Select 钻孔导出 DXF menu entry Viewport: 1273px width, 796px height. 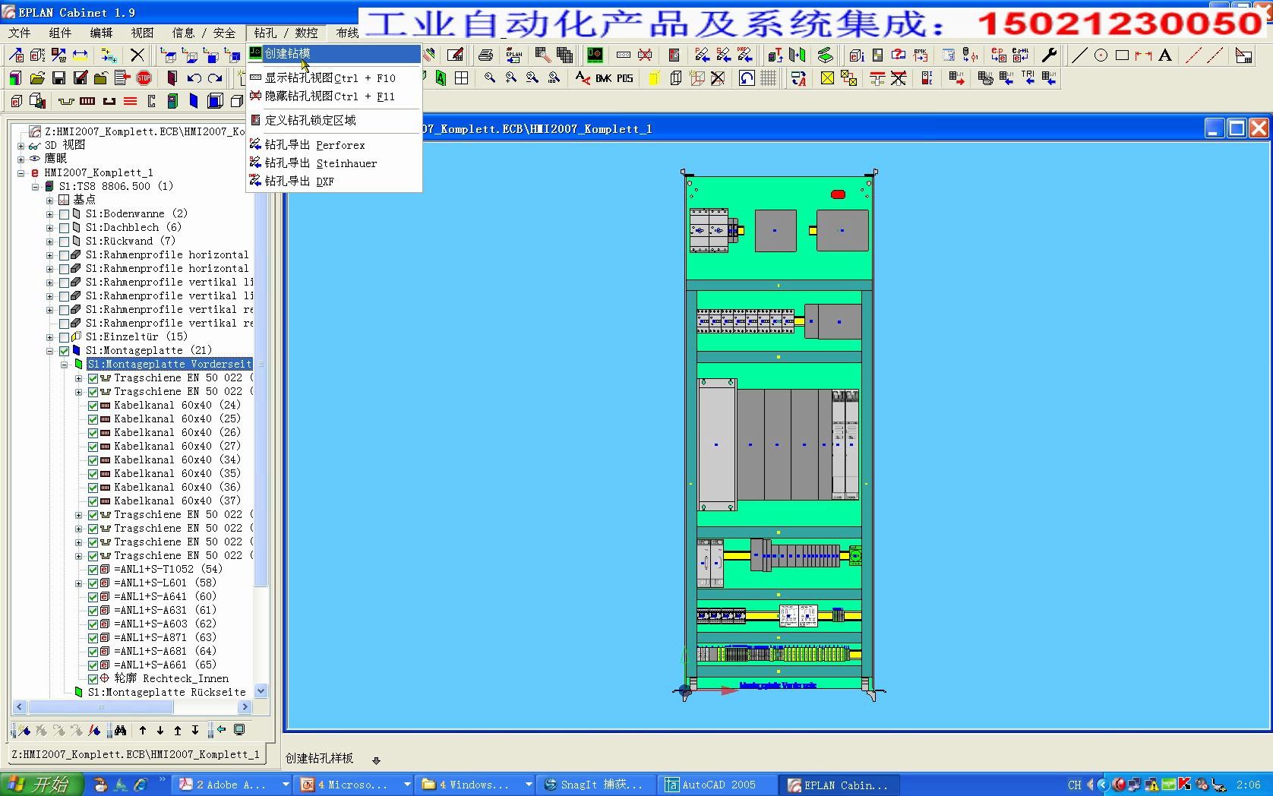tap(334, 182)
